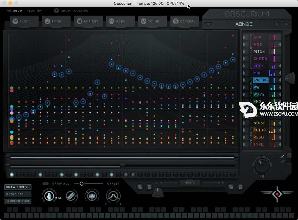Open the Sound tab

click(x=153, y=21)
